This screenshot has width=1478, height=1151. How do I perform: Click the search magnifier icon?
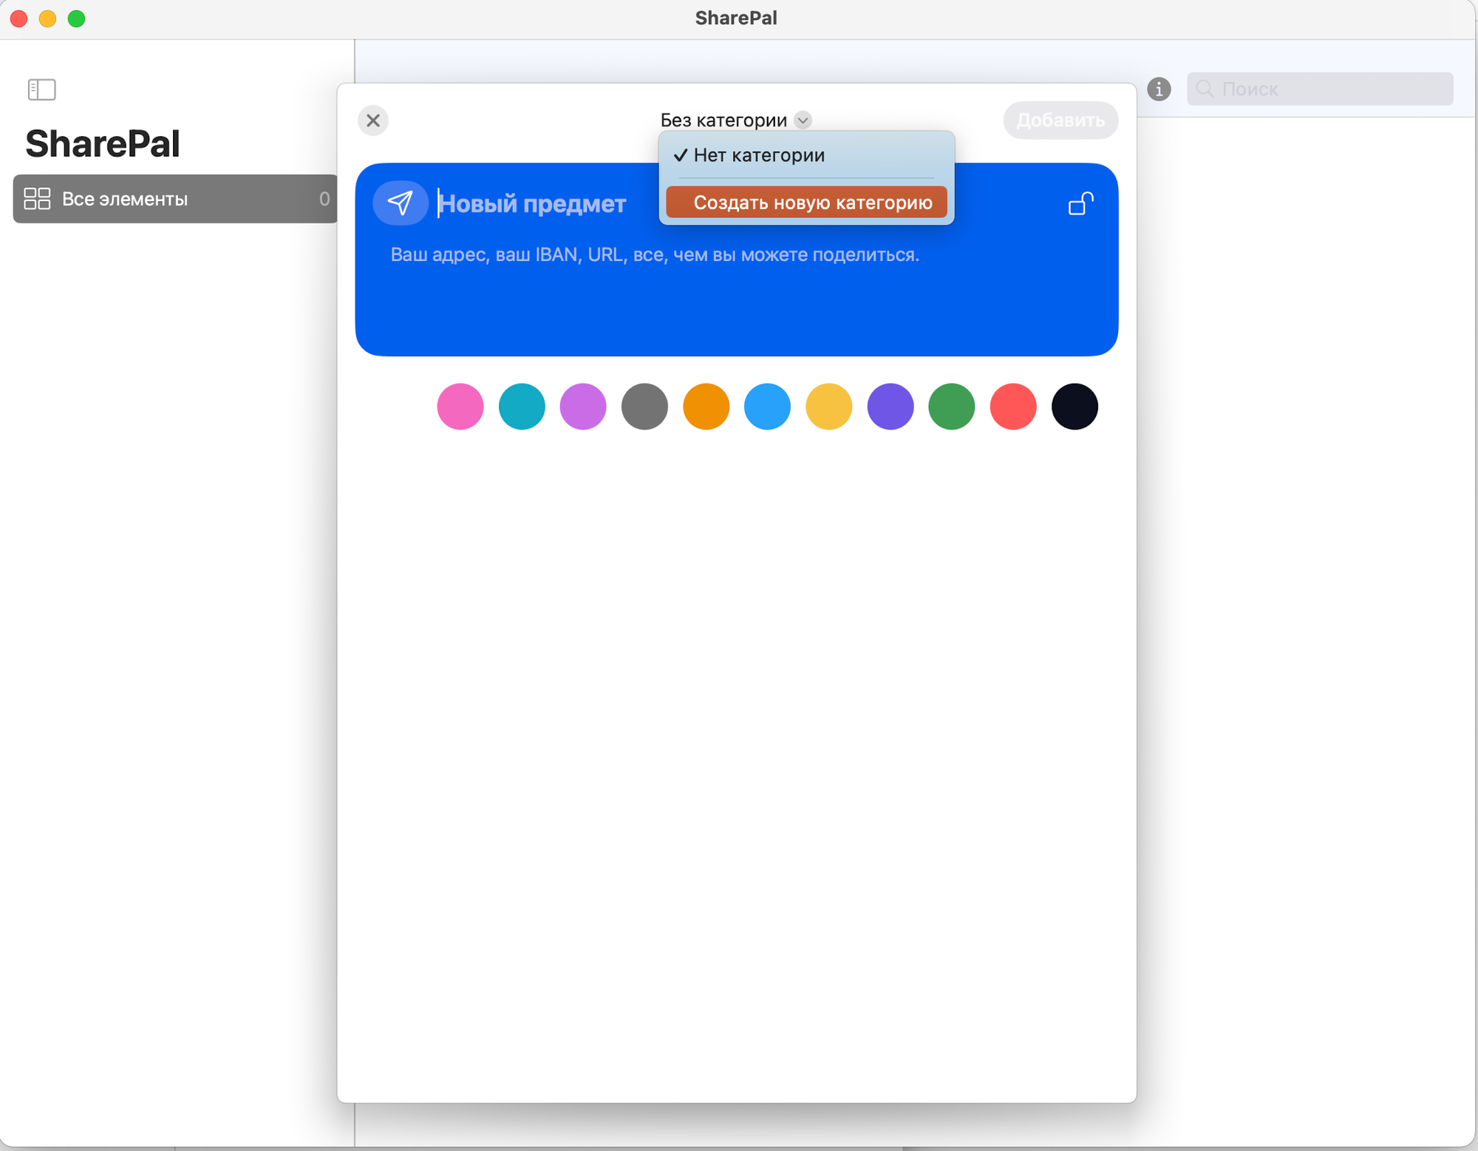tap(1205, 89)
